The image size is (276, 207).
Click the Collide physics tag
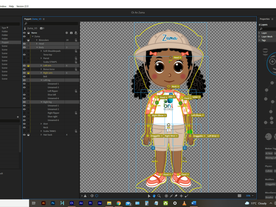click(x=269, y=171)
